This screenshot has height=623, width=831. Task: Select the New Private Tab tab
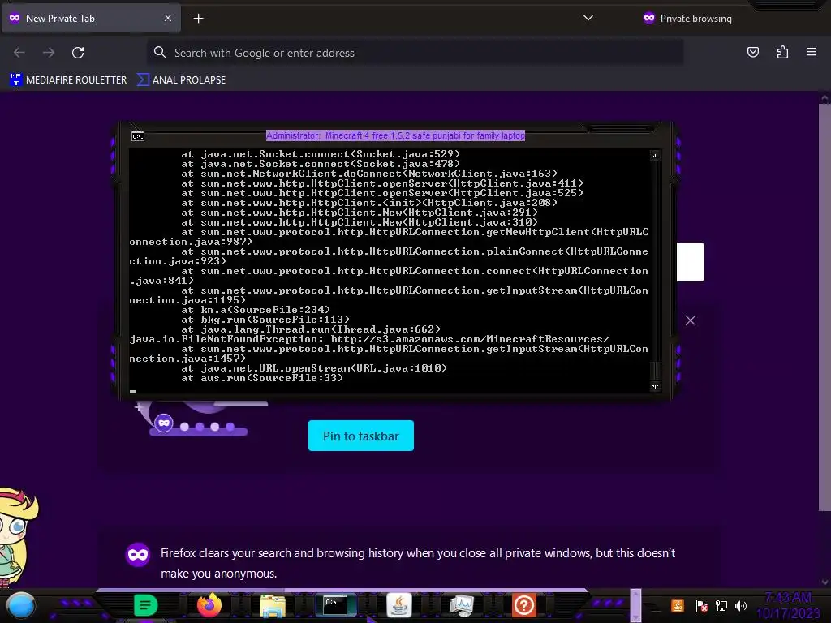(91, 18)
